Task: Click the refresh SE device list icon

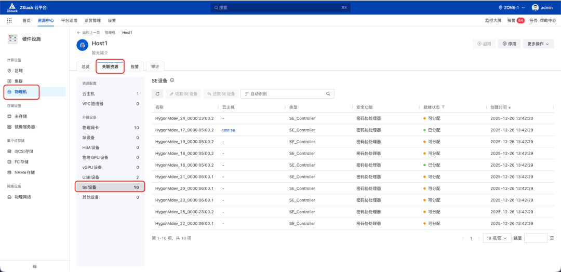Action: [157, 94]
